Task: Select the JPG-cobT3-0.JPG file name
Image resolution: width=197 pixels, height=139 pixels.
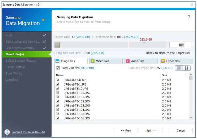Action: (x=75, y=80)
